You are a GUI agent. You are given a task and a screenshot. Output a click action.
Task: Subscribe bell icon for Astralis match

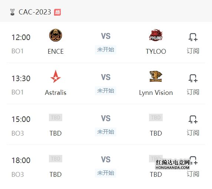[193, 78]
